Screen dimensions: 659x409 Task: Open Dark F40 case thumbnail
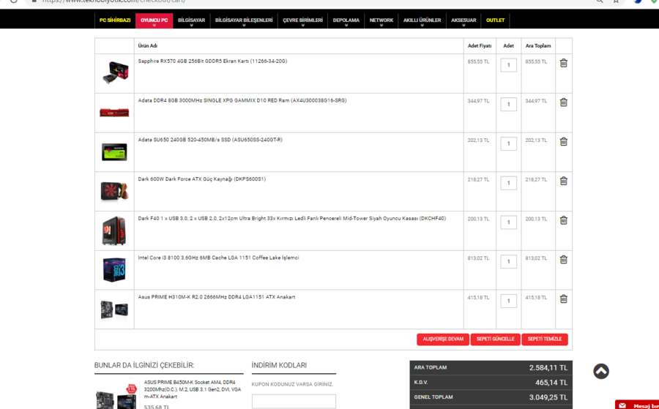(114, 230)
